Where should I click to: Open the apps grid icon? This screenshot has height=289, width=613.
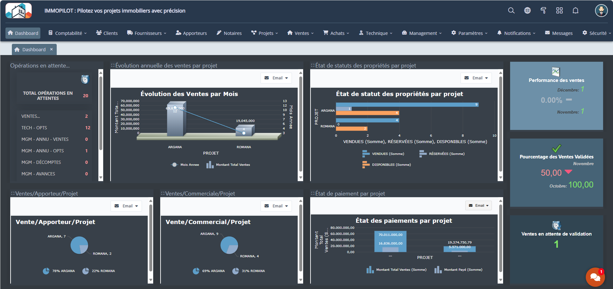559,11
